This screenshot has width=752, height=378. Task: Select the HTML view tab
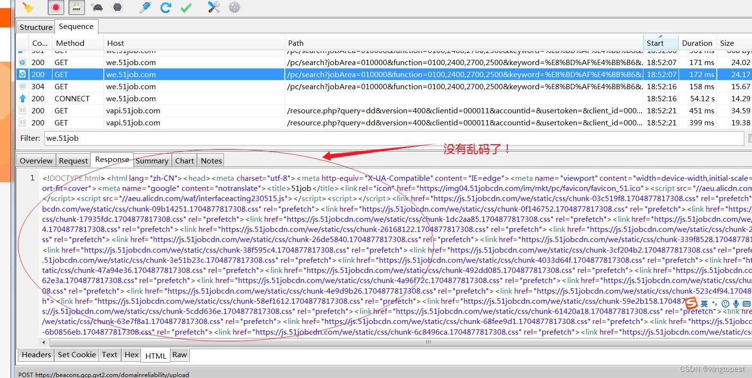coord(156,355)
